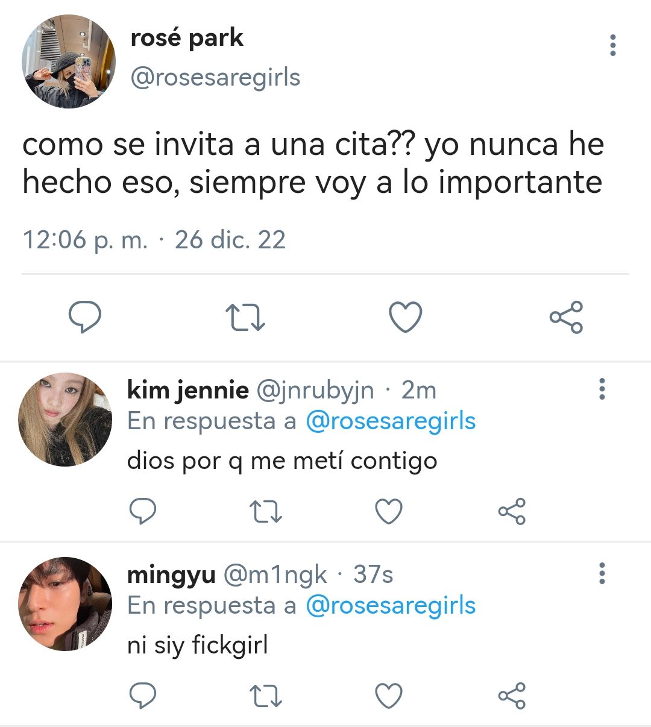Retweet mingyu's reply
The width and height of the screenshot is (651, 727).
[265, 696]
